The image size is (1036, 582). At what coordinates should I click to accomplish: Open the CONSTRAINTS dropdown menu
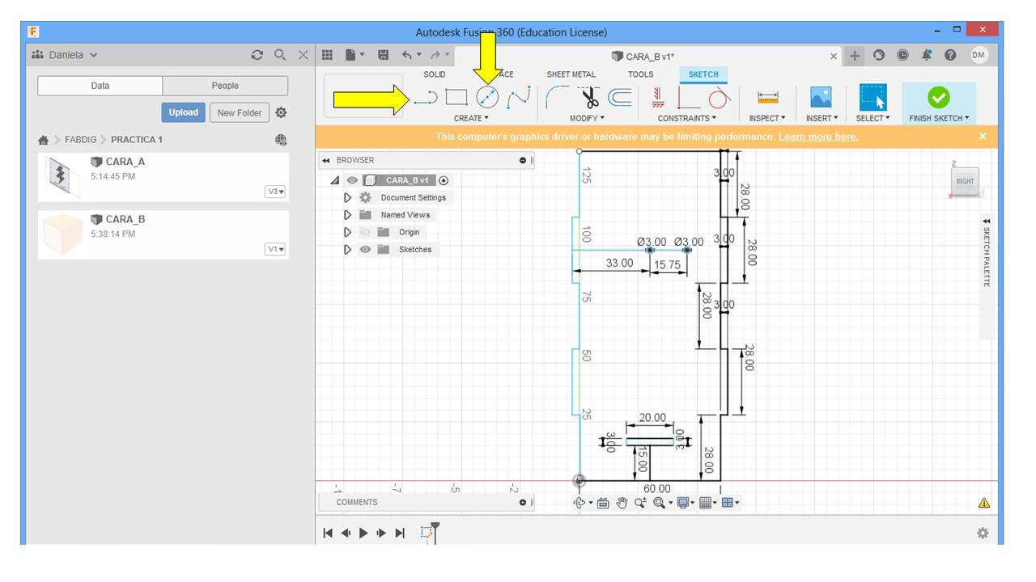[x=686, y=118]
